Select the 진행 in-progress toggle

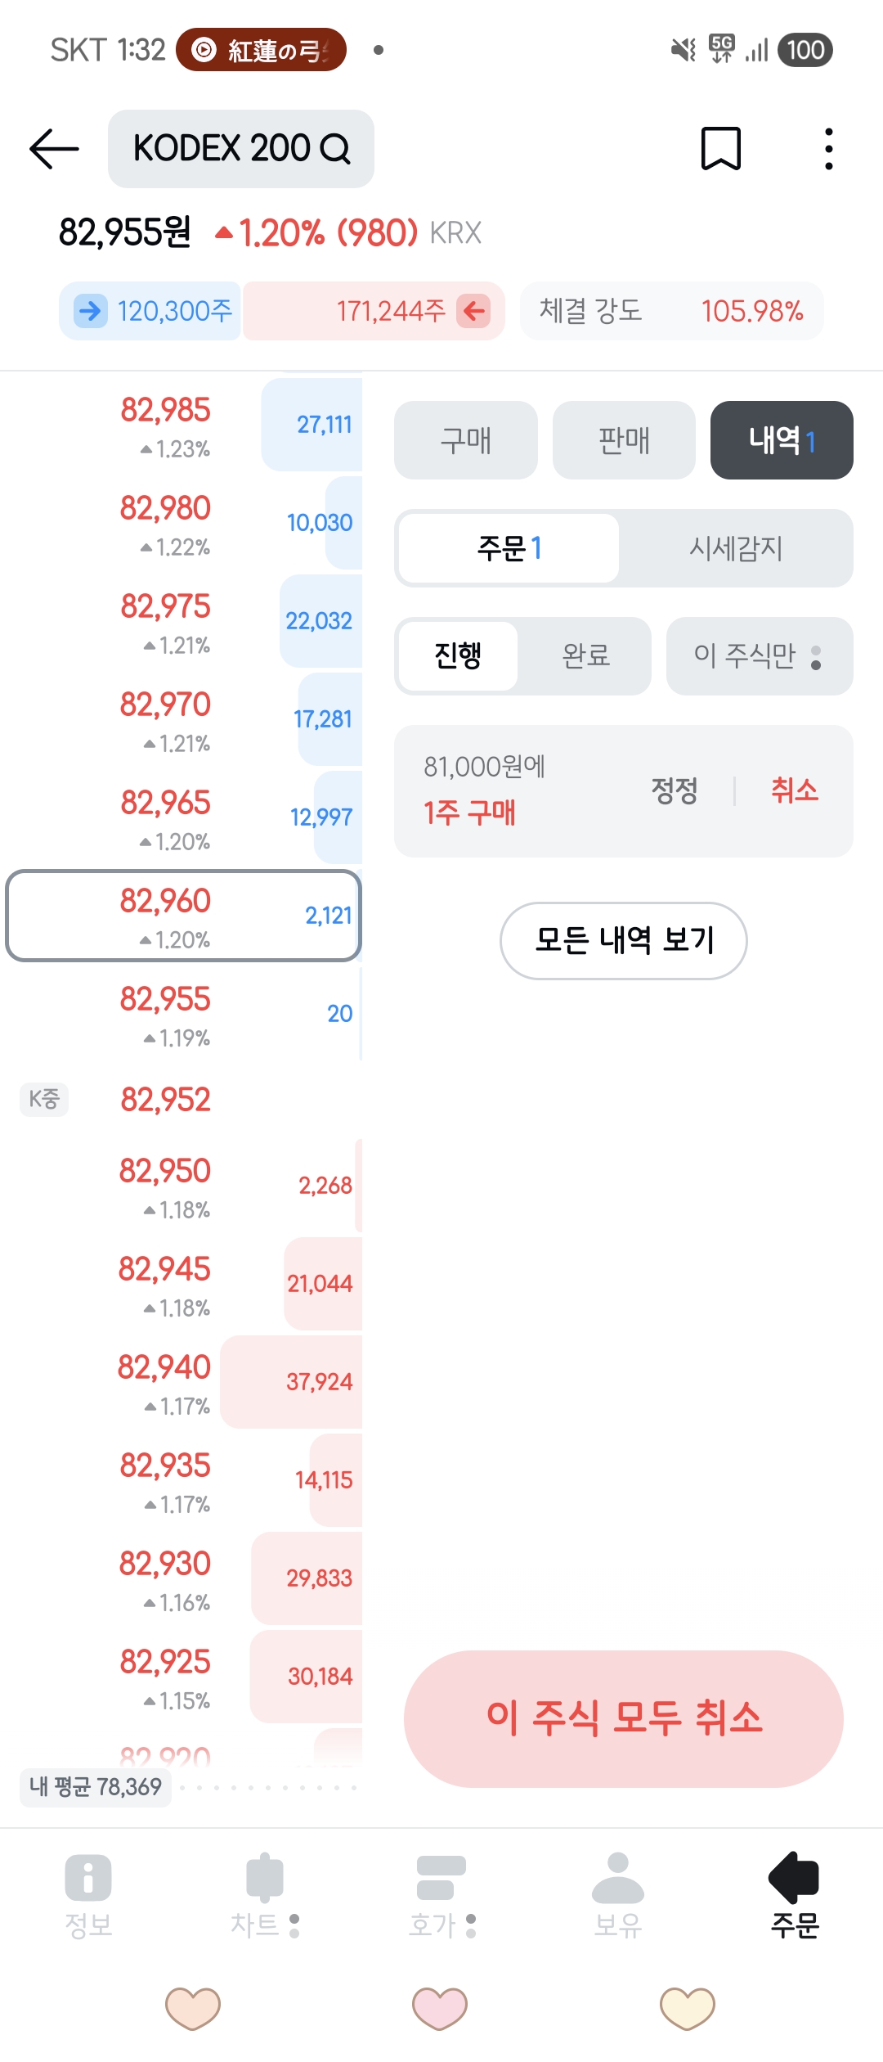tap(458, 655)
